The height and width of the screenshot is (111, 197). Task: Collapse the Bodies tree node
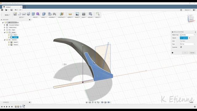click(x=5, y=32)
